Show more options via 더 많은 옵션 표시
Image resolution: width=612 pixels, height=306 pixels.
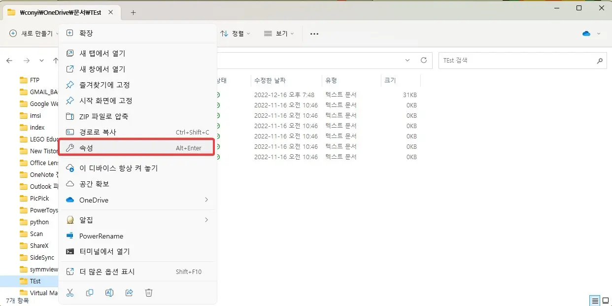137,272
